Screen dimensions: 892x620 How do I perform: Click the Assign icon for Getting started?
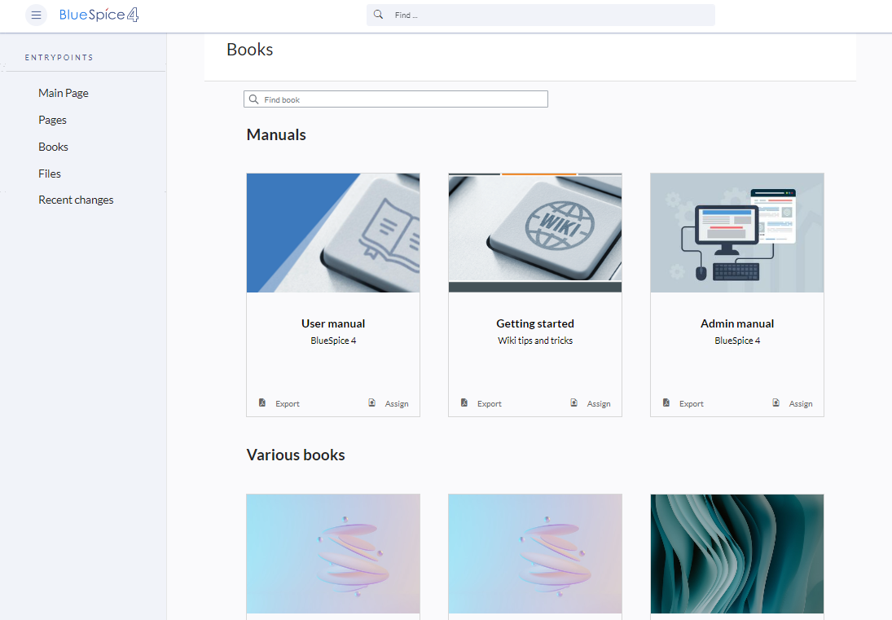point(574,402)
